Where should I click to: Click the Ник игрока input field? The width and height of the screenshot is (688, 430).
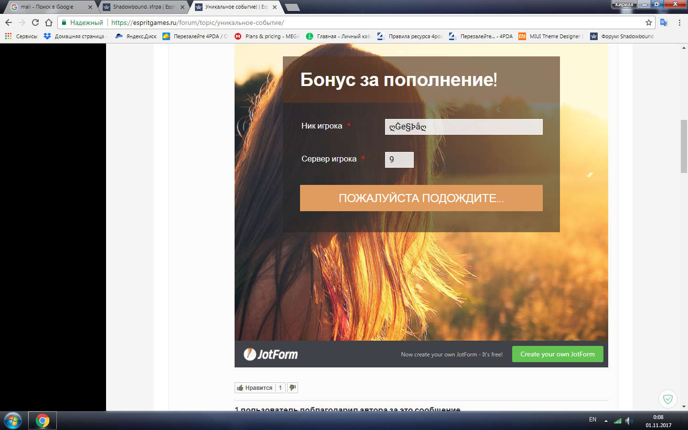tap(464, 127)
